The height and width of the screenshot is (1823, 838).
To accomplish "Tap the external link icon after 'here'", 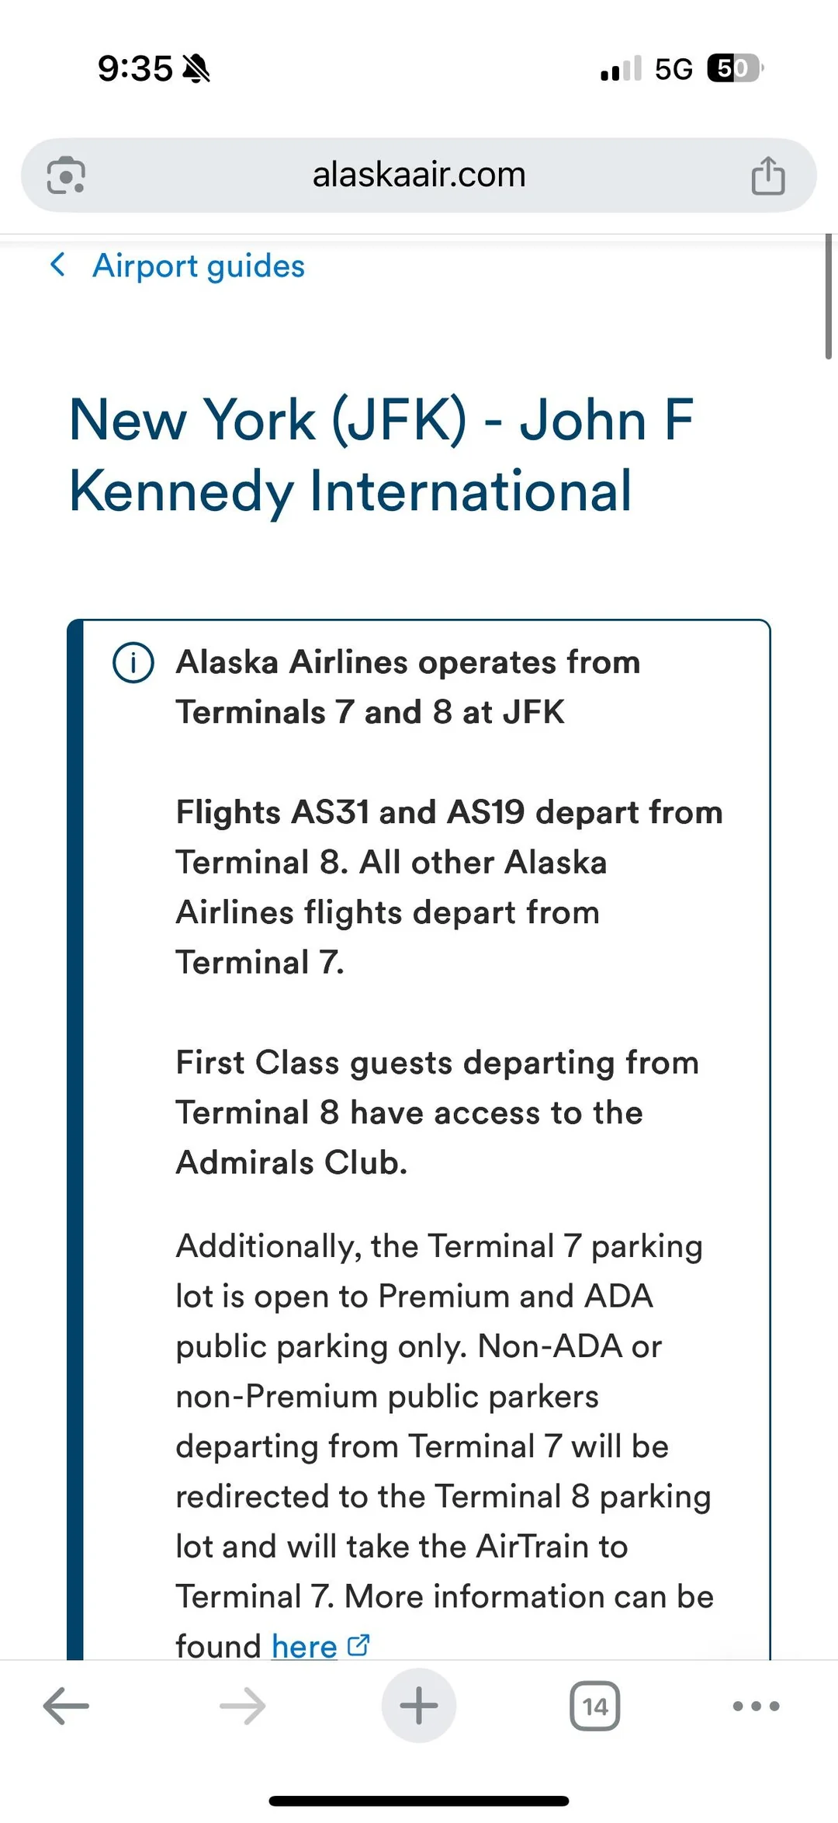I will [358, 1644].
